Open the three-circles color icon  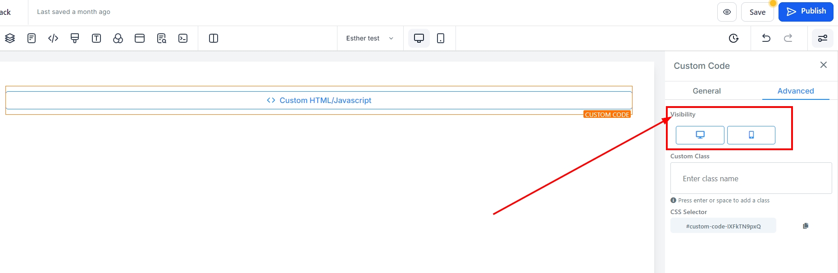118,38
